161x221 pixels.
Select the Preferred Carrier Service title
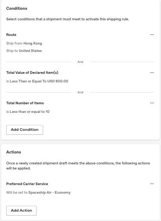pos(27,184)
